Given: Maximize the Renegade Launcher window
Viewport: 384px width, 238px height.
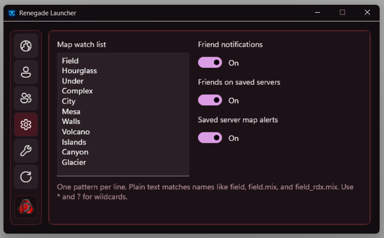Looking at the screenshot, I should tap(342, 13).
